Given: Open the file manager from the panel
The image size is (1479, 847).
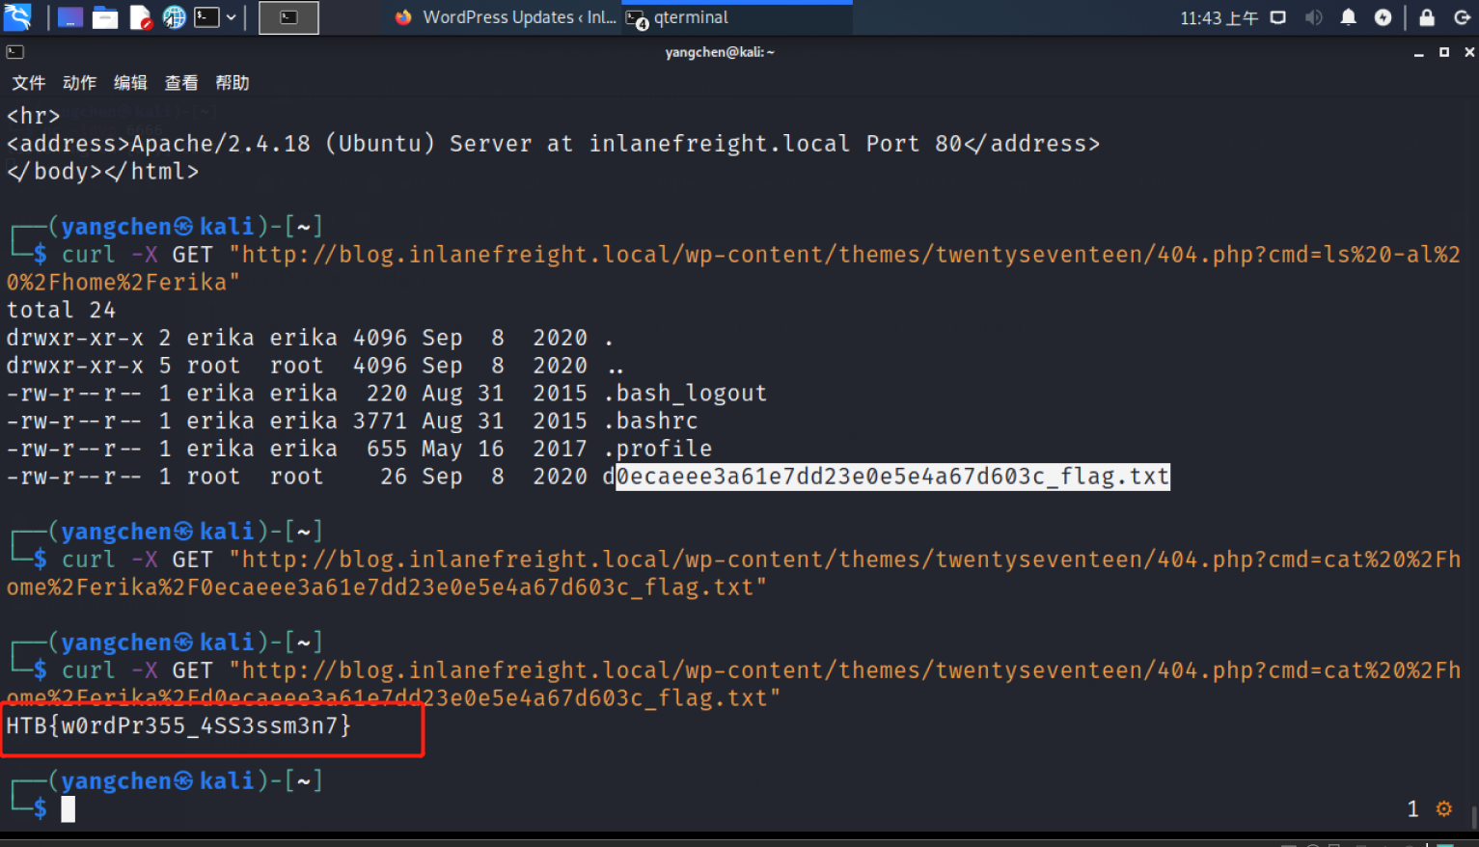Looking at the screenshot, I should [x=105, y=17].
